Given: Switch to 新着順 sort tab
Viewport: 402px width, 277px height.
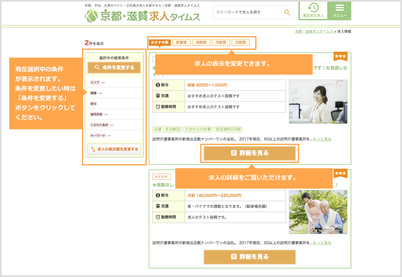Looking at the screenshot, I should [181, 43].
